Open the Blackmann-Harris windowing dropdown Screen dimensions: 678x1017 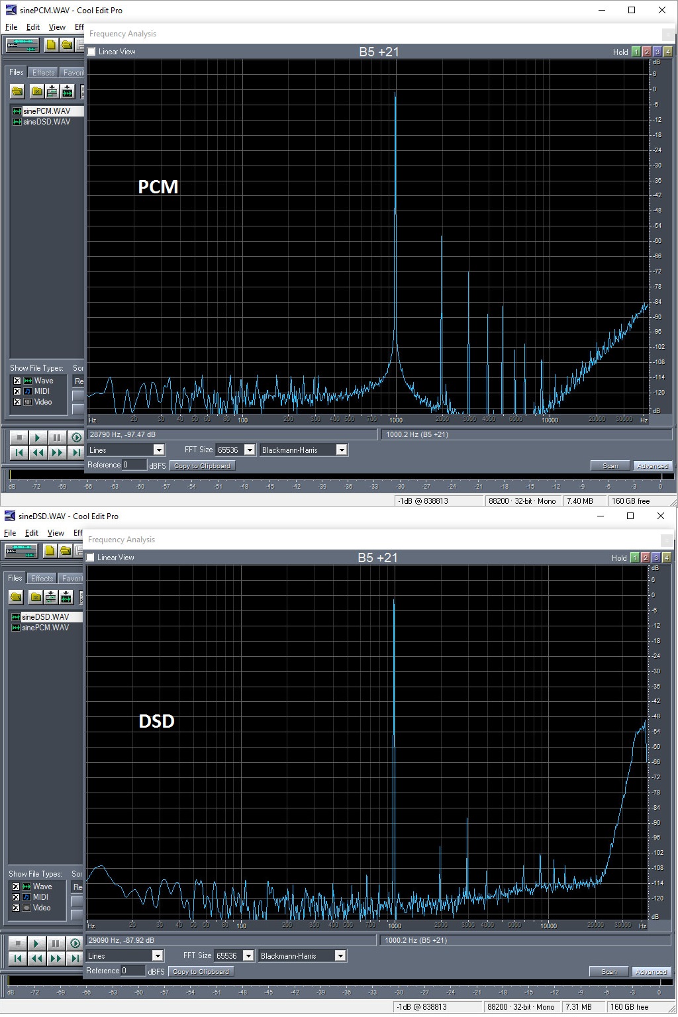click(x=342, y=450)
